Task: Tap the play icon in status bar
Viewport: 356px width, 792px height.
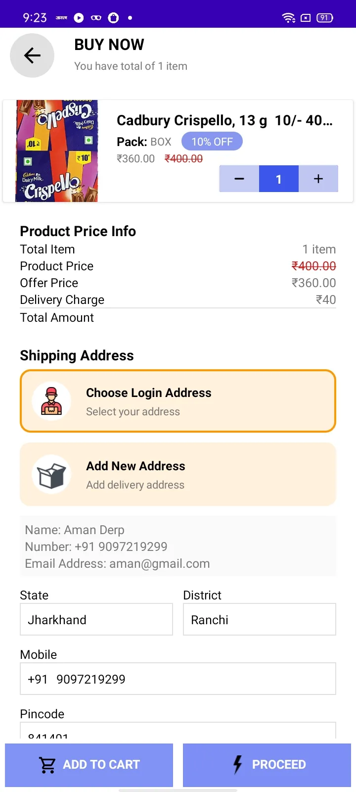Action: [x=79, y=18]
